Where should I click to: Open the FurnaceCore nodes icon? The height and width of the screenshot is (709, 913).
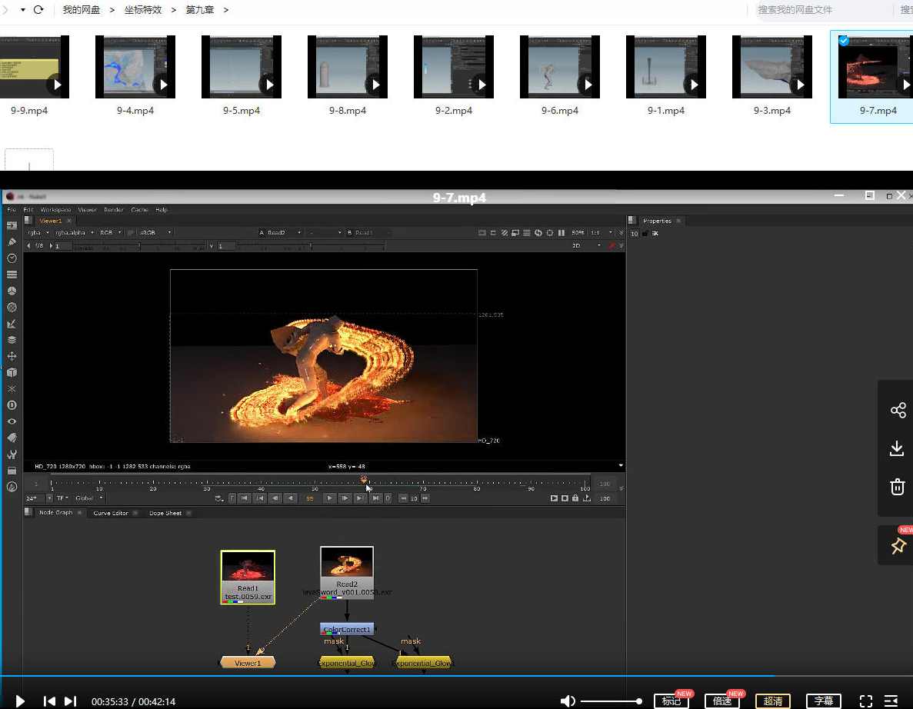[x=12, y=487]
